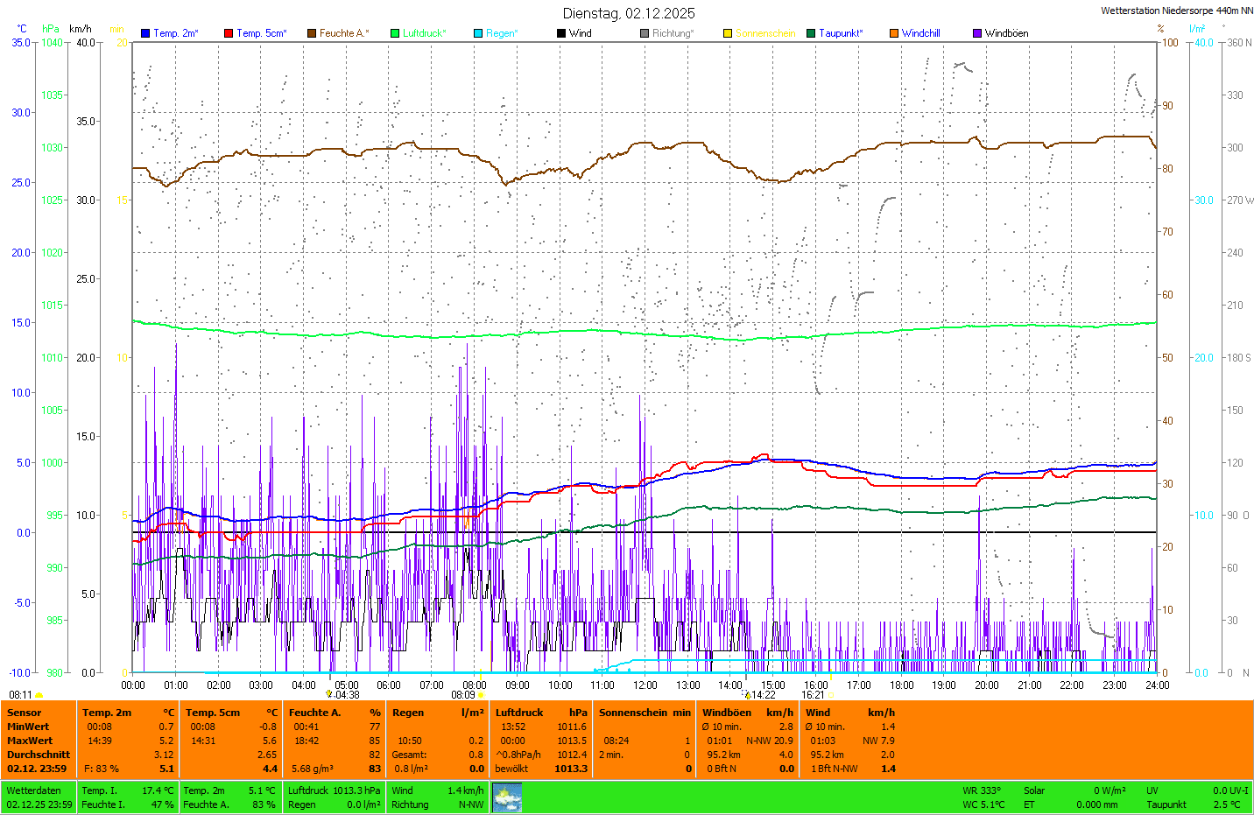Click the blue Temp. 2m legend square
Image resolution: width=1254 pixels, height=815 pixels.
coord(145,33)
